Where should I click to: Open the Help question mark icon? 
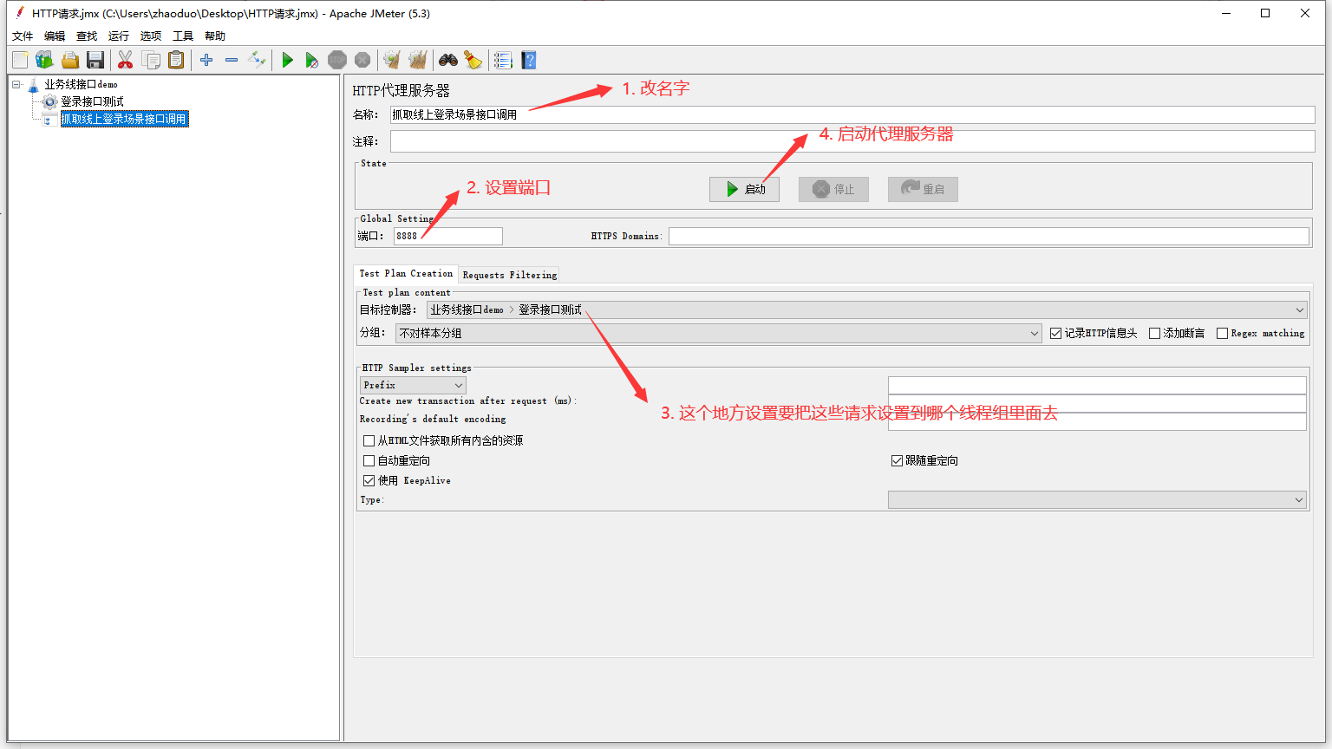click(529, 60)
